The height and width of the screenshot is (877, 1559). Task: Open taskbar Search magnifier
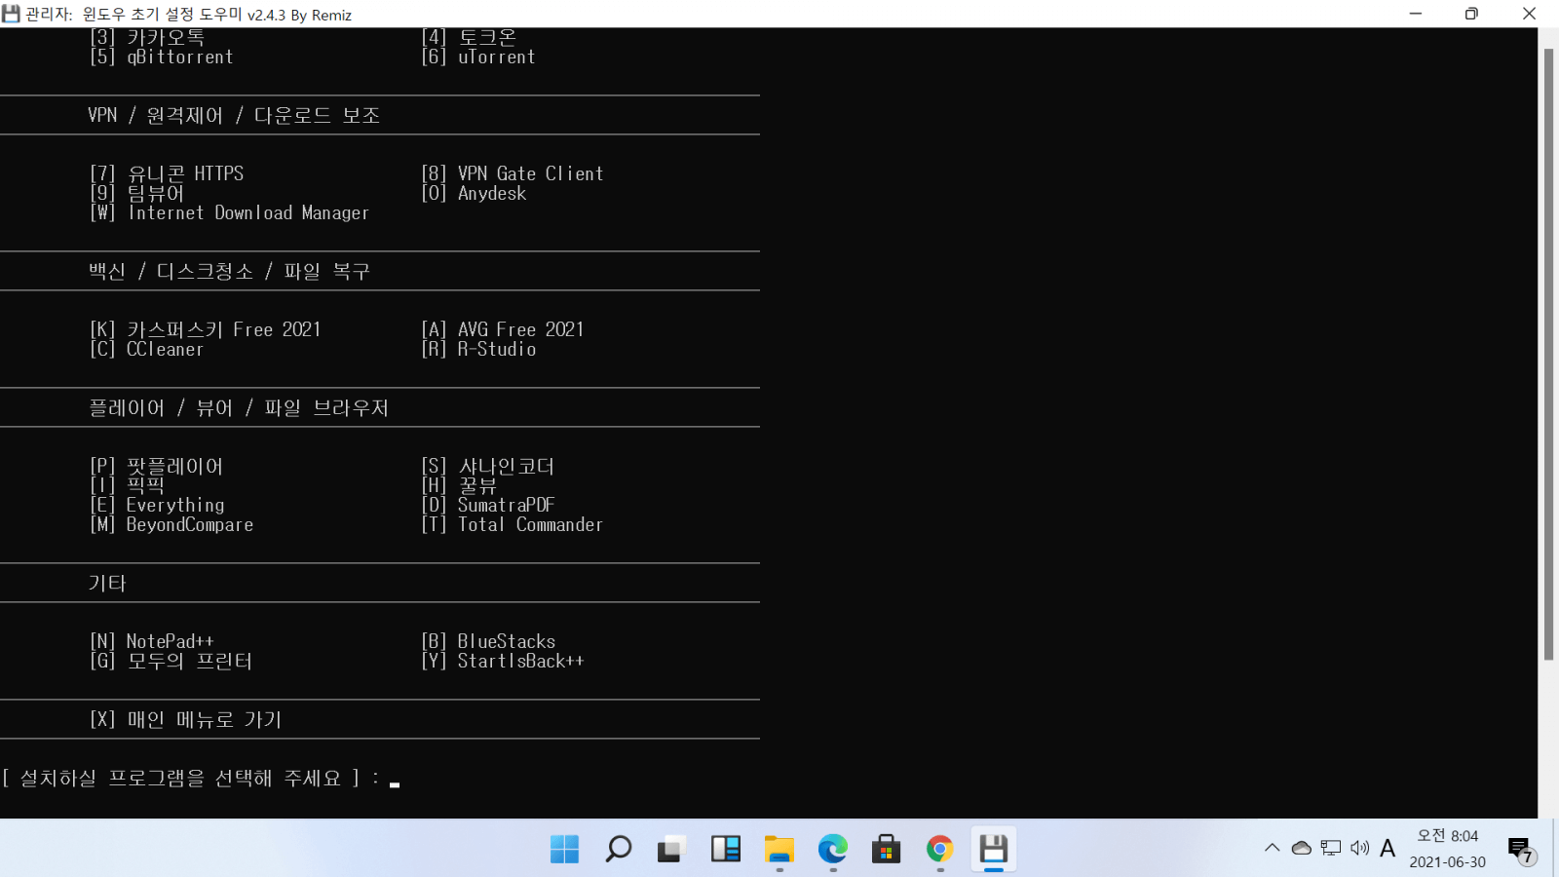click(618, 849)
